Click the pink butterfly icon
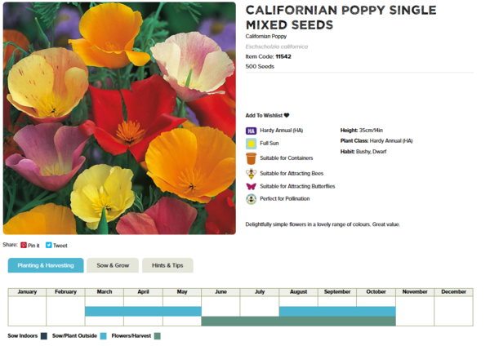Screen dimensions: 490x346 coord(251,187)
